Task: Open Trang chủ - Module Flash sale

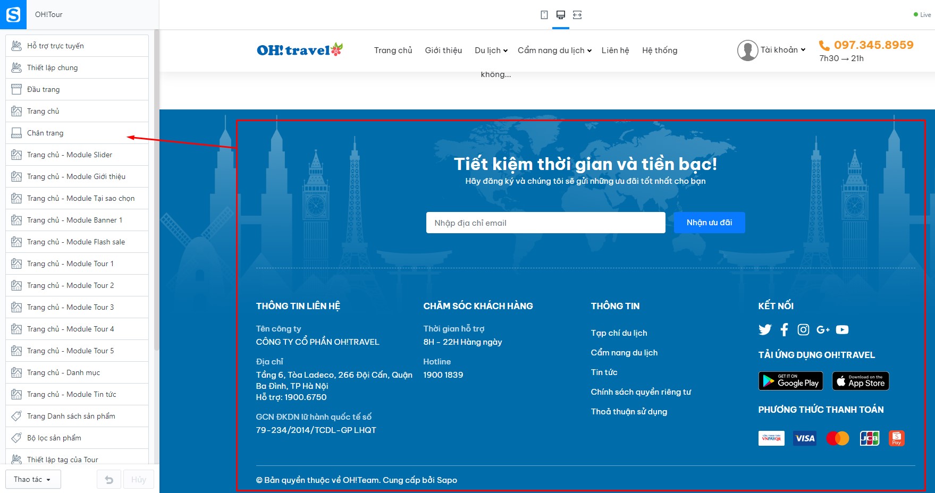Action: [x=77, y=242]
